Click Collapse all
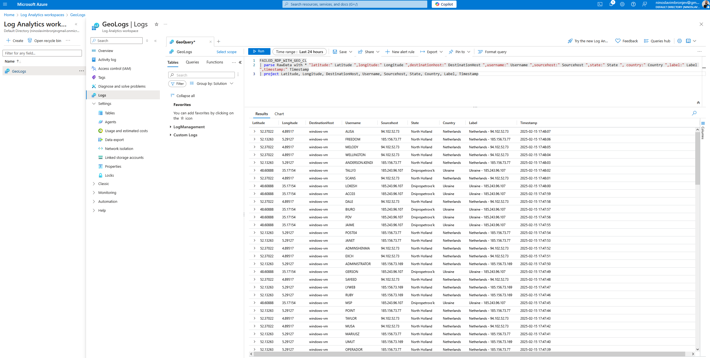Viewport: 710px width, 358px height. pyautogui.click(x=182, y=96)
